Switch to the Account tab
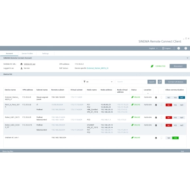The height and width of the screenshot is (190, 190). point(9,54)
